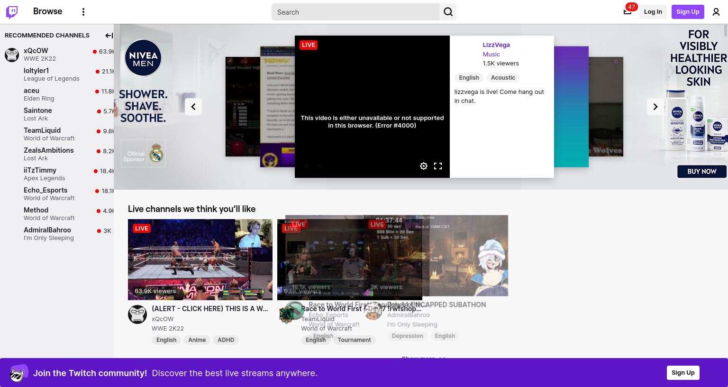Open xQcOW stream title link
This screenshot has width=728, height=387.
coord(210,309)
